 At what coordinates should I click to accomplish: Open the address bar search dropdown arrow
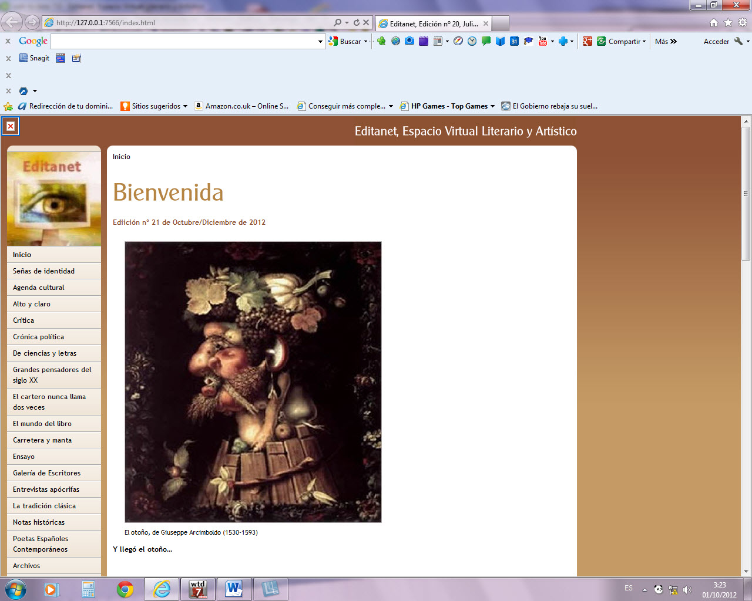(x=347, y=23)
